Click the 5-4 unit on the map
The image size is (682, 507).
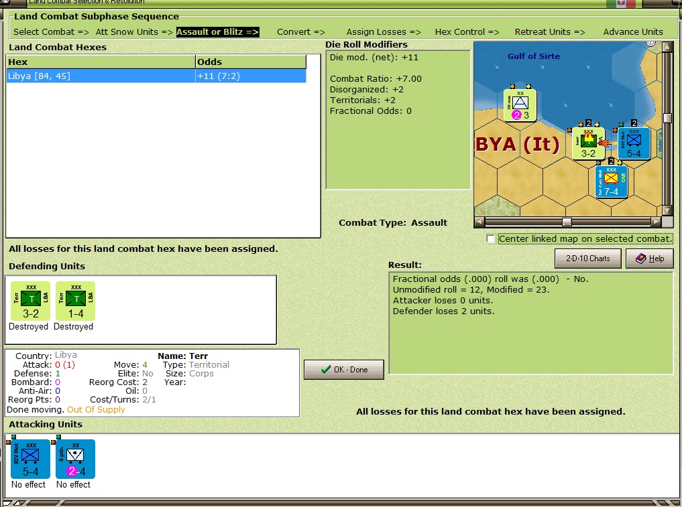click(x=634, y=143)
